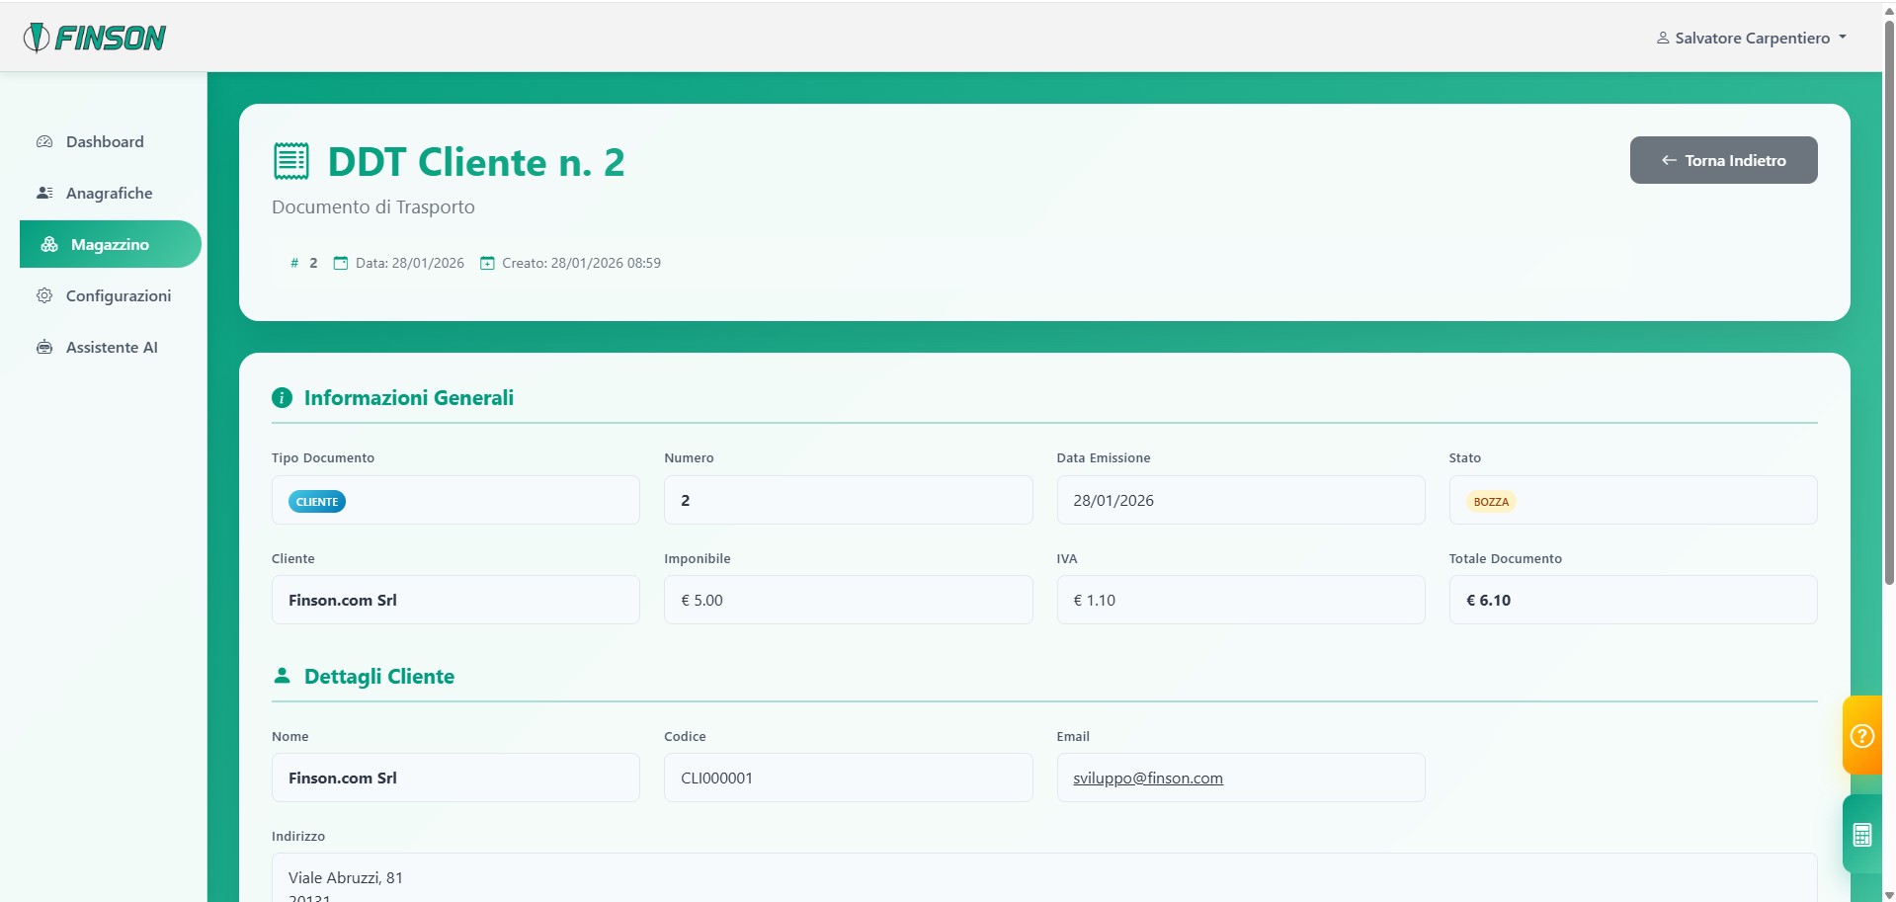The height and width of the screenshot is (902, 1896).
Task: Click the Totale Documento label
Action: click(x=1506, y=558)
